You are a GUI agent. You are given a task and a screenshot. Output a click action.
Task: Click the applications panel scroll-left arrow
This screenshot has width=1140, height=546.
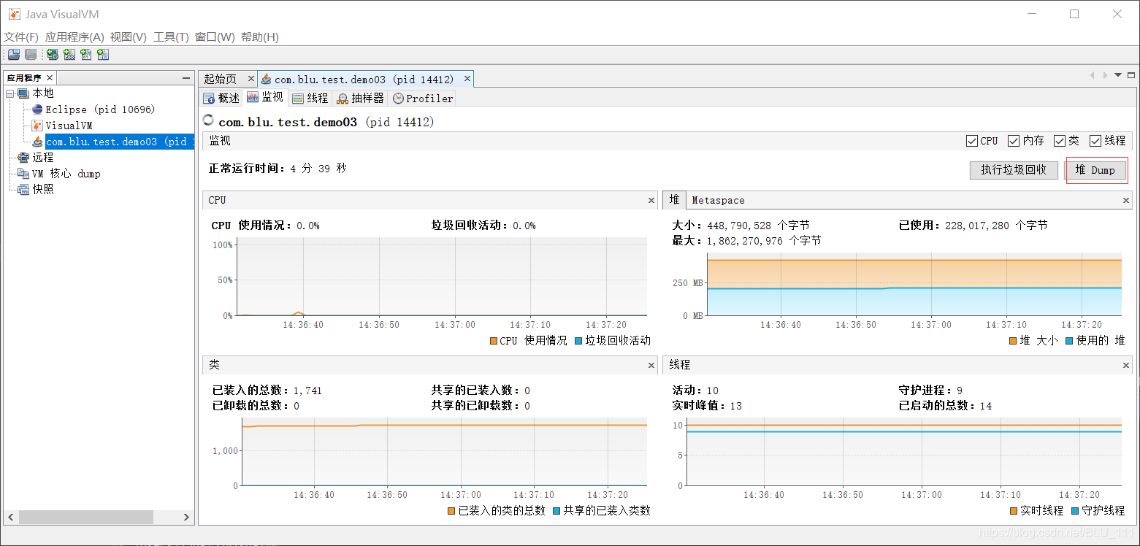(x=10, y=517)
